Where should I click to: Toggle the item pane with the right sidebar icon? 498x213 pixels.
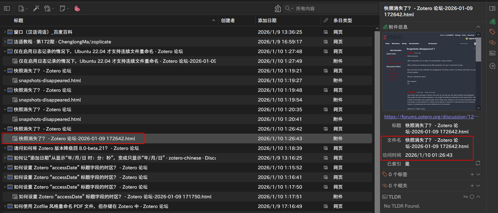tap(492, 8)
